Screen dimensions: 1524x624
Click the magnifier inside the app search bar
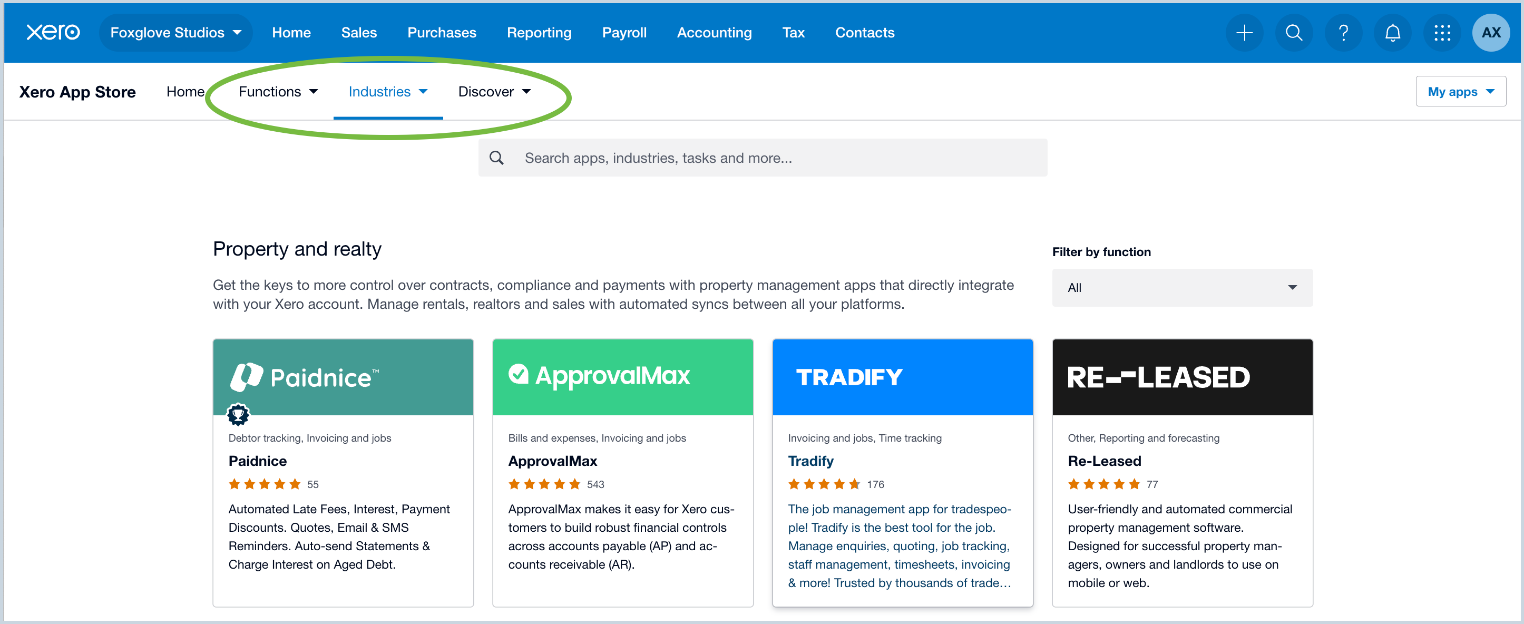tap(497, 158)
